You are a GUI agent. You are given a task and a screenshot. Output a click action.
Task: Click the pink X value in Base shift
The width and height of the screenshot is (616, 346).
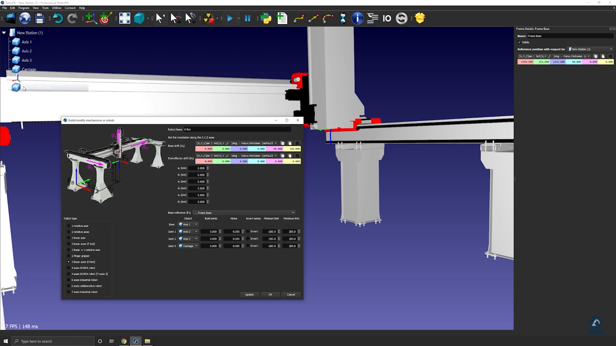coord(204,149)
